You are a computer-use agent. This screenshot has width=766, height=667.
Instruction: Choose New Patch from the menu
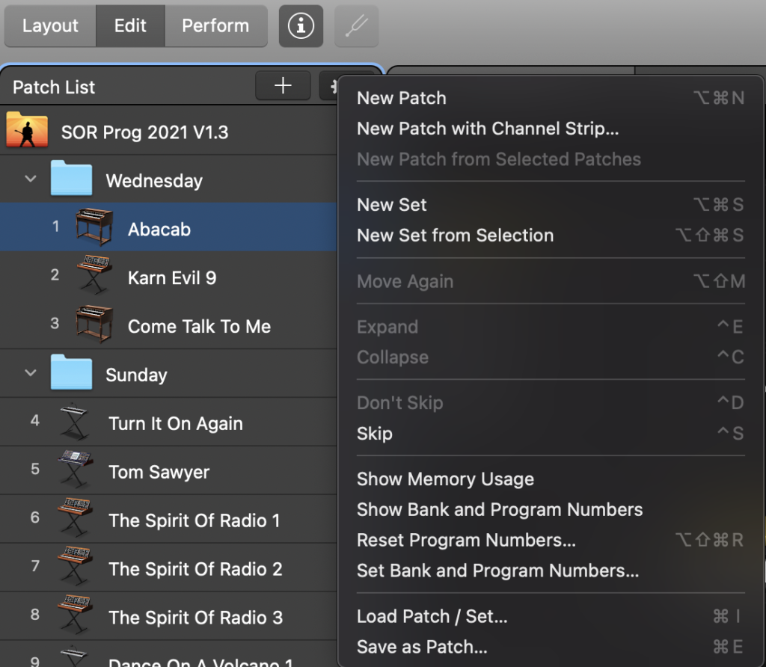(551, 98)
